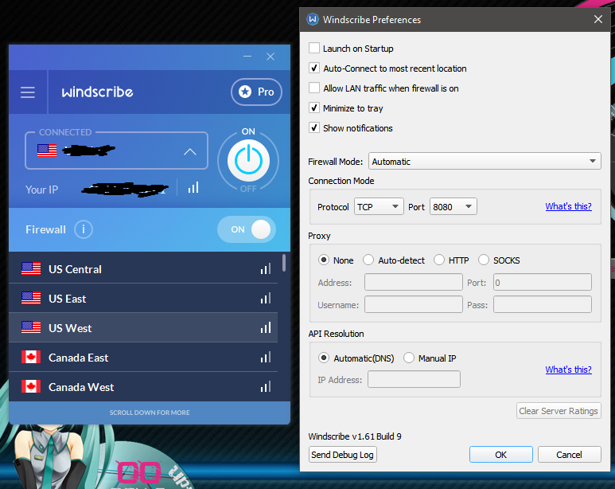Select the Auto-detect proxy option

(368, 260)
